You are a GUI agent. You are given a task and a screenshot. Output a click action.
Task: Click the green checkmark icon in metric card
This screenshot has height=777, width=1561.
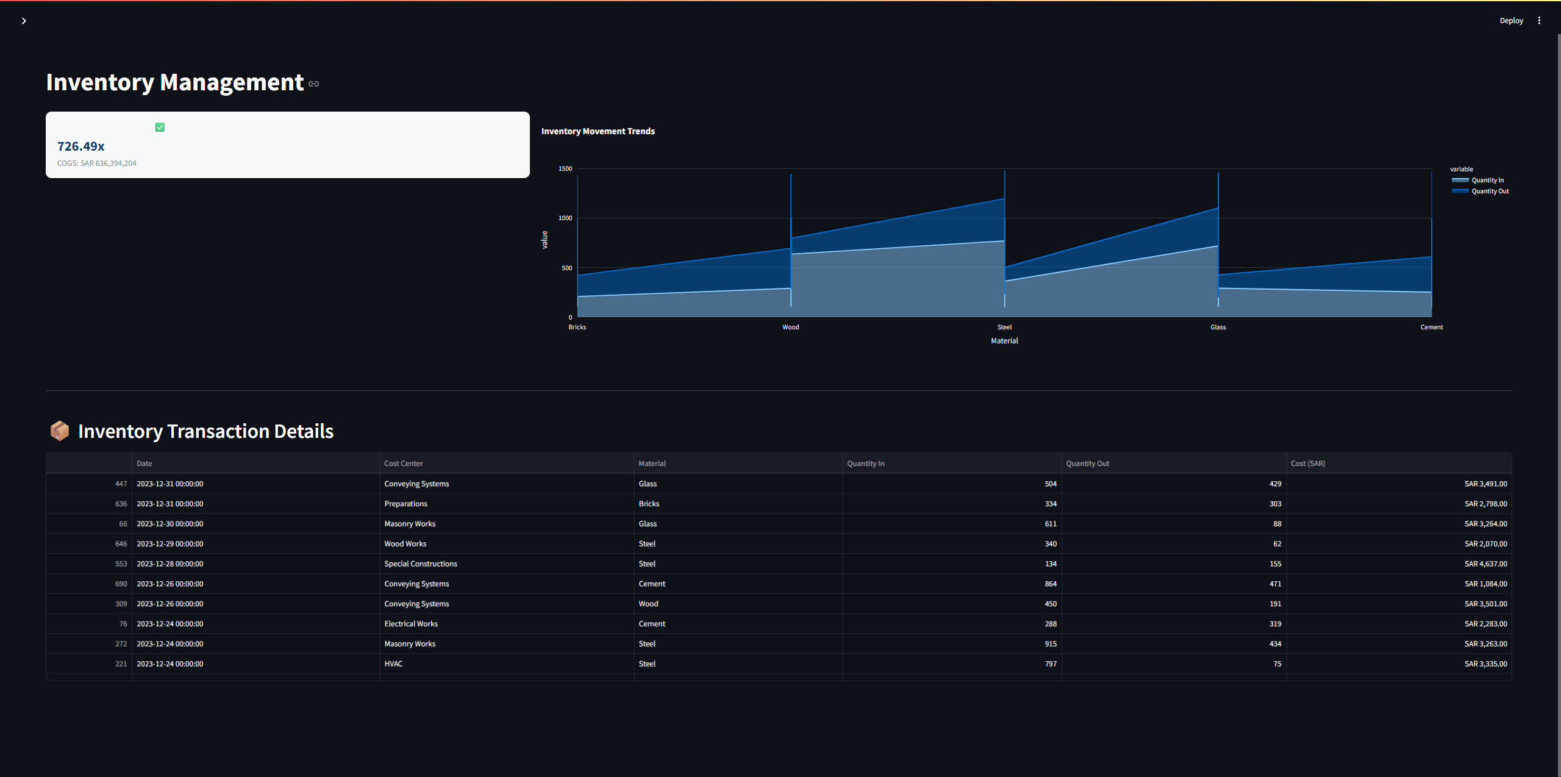(x=160, y=127)
